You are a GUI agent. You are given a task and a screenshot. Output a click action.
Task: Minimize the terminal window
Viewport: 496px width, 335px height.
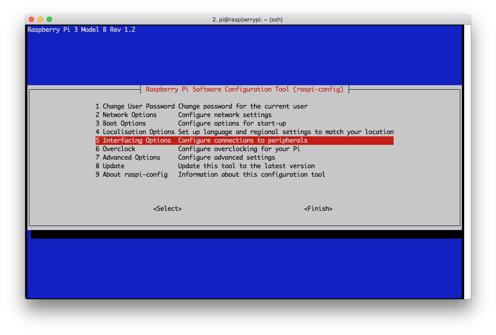[x=40, y=20]
